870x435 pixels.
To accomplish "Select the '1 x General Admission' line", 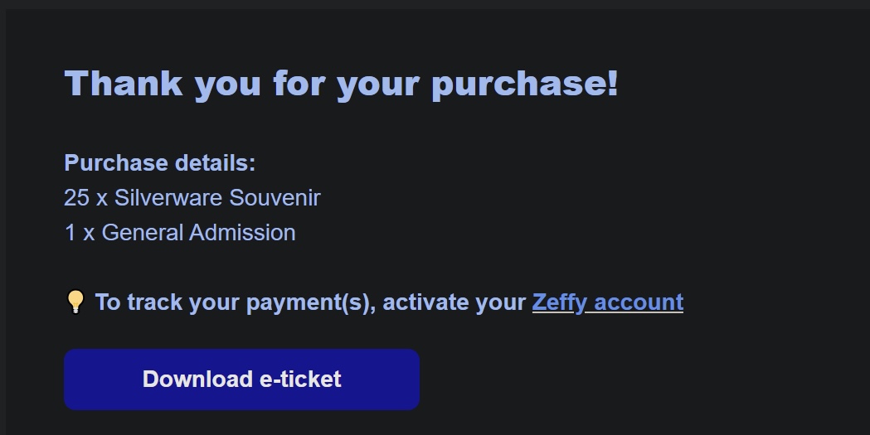I will pyautogui.click(x=180, y=233).
